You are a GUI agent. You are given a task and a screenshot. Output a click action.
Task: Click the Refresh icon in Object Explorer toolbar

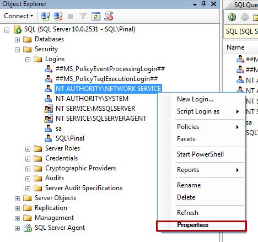pos(96,16)
